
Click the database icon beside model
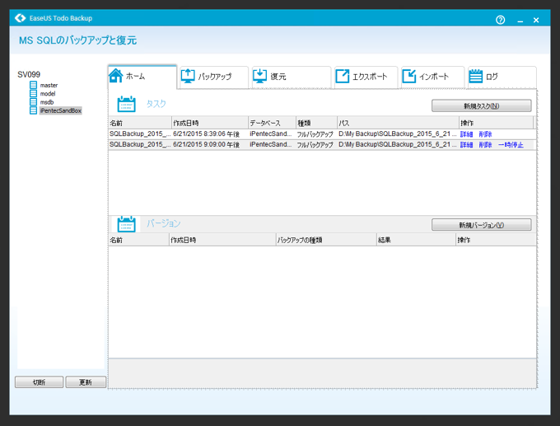33,93
